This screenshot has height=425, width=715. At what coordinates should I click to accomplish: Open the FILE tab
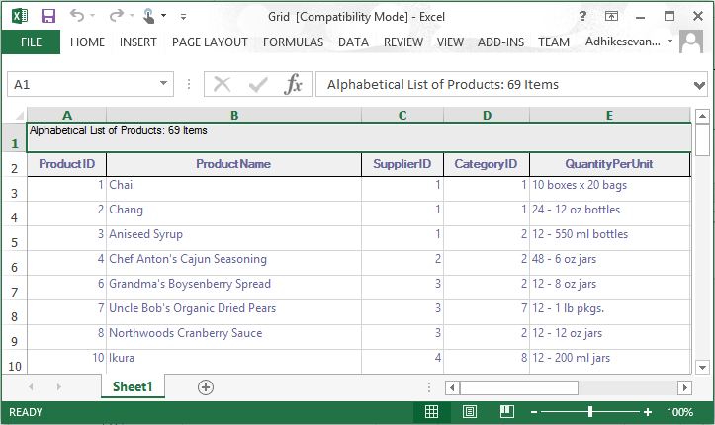pyautogui.click(x=31, y=42)
